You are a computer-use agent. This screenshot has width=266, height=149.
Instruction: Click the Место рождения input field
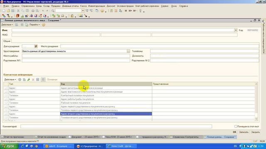click(x=160, y=46)
